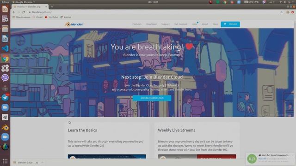296x166 pixels.
Task: Click the Blender logo on the site header
Action: (74, 24)
